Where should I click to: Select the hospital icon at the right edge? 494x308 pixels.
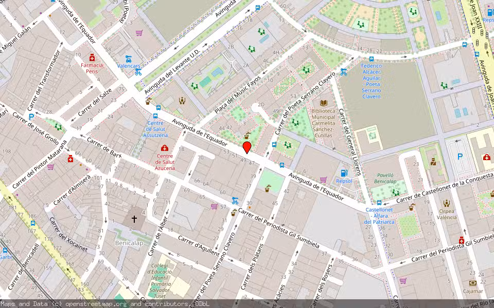pos(486,157)
